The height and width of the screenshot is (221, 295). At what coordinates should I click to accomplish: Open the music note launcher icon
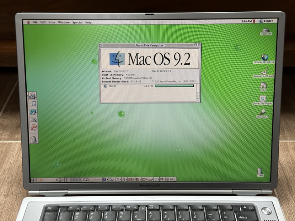33,103
